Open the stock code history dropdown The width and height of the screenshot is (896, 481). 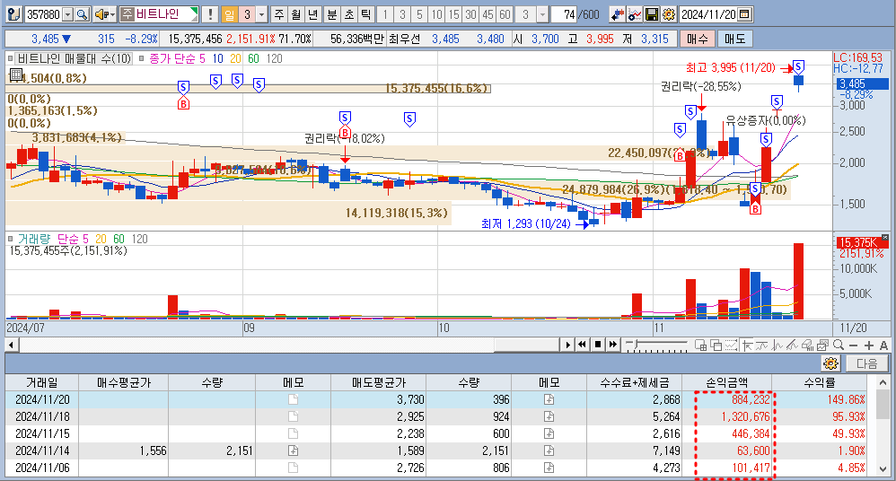point(68,14)
